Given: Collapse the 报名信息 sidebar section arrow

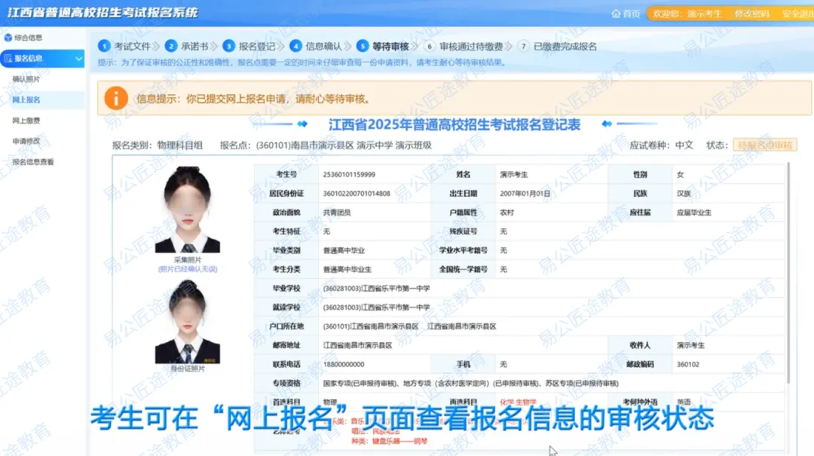Looking at the screenshot, I should [79, 59].
